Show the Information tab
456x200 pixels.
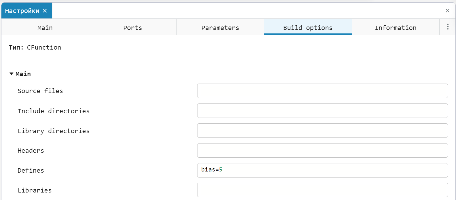tap(396, 28)
